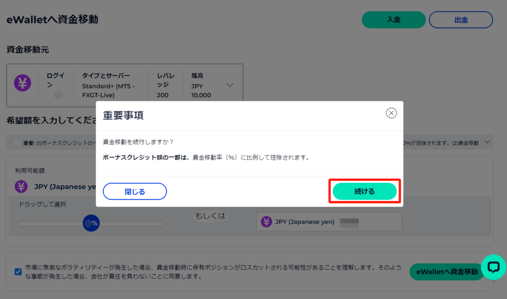Open the live chat support bubble
Screen dimensions: 507x299
(493, 267)
